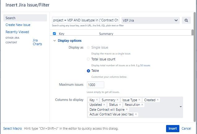
Task: Remove the Resolution column tag
Action: click(142, 105)
